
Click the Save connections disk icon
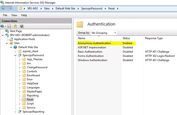[x=9, y=26]
